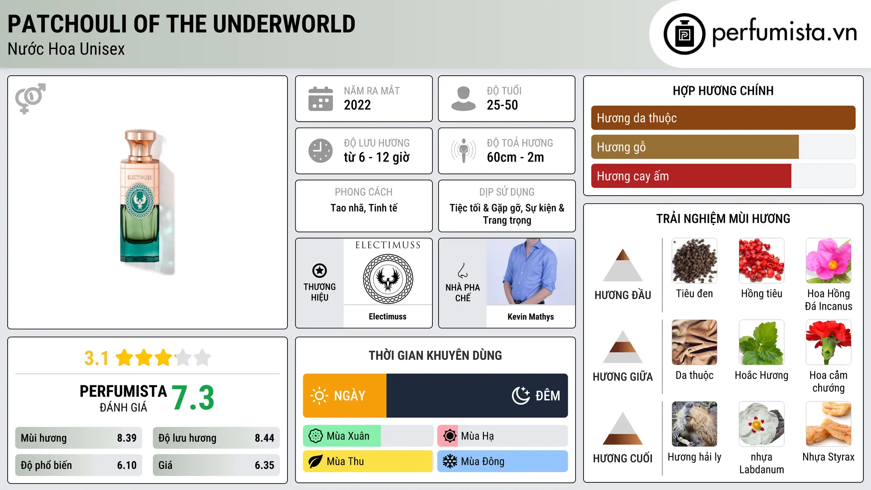Click the Hợp hương chính heading

[x=723, y=91]
